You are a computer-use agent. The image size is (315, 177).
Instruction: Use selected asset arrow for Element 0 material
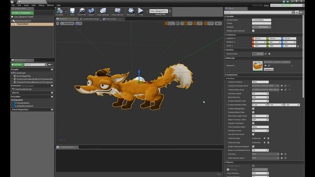[x=266, y=65]
